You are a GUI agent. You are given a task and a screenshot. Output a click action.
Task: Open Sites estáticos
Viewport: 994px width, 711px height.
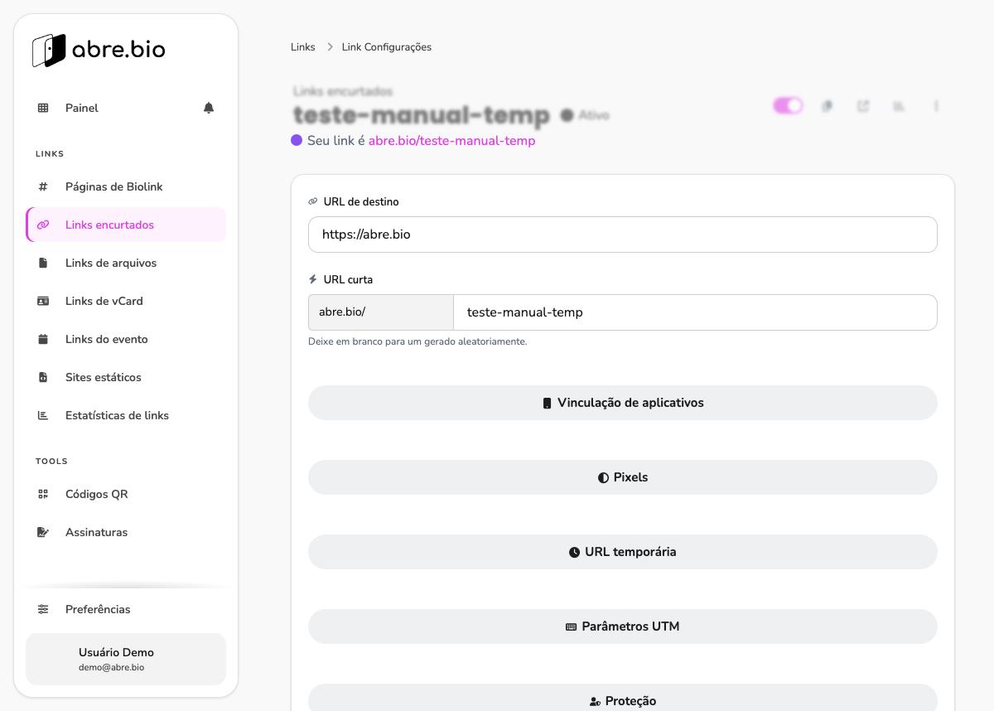point(126,377)
